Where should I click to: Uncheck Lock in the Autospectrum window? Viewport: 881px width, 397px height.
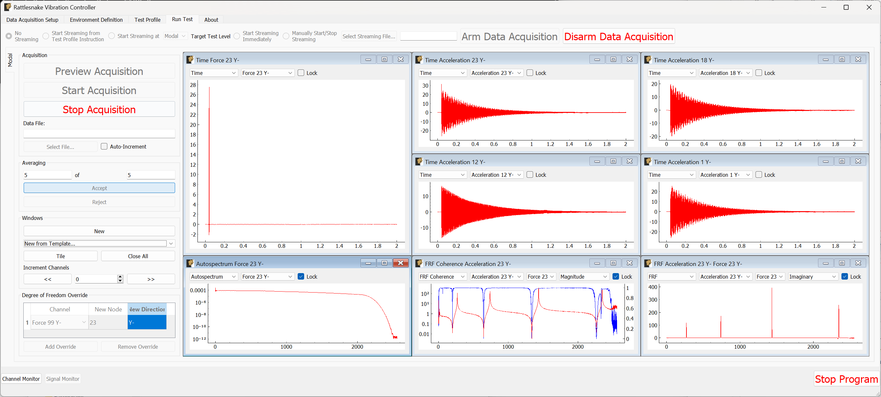click(x=301, y=277)
